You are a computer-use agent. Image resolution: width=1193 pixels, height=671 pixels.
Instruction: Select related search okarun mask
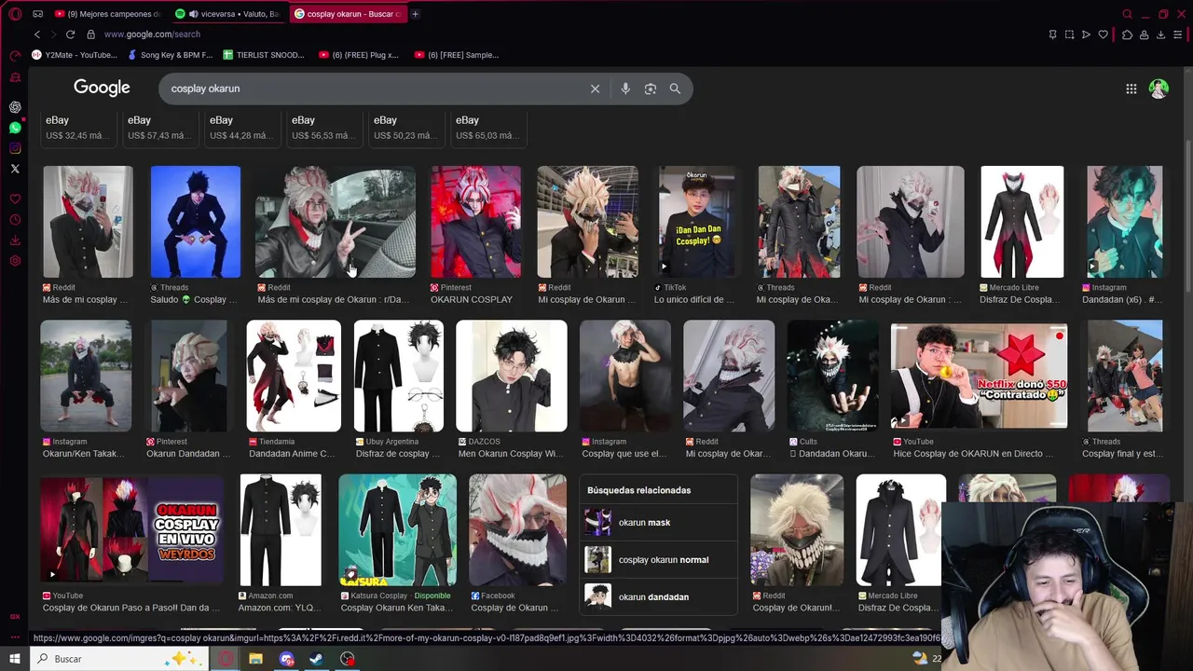click(659, 523)
